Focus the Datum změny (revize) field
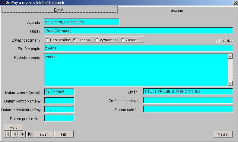238x142 pixels. pos(59,92)
